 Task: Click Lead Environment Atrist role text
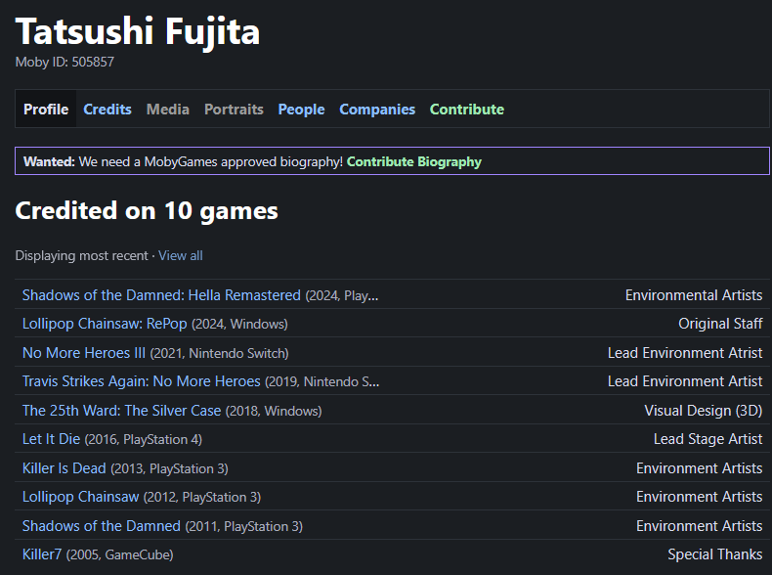(685, 353)
